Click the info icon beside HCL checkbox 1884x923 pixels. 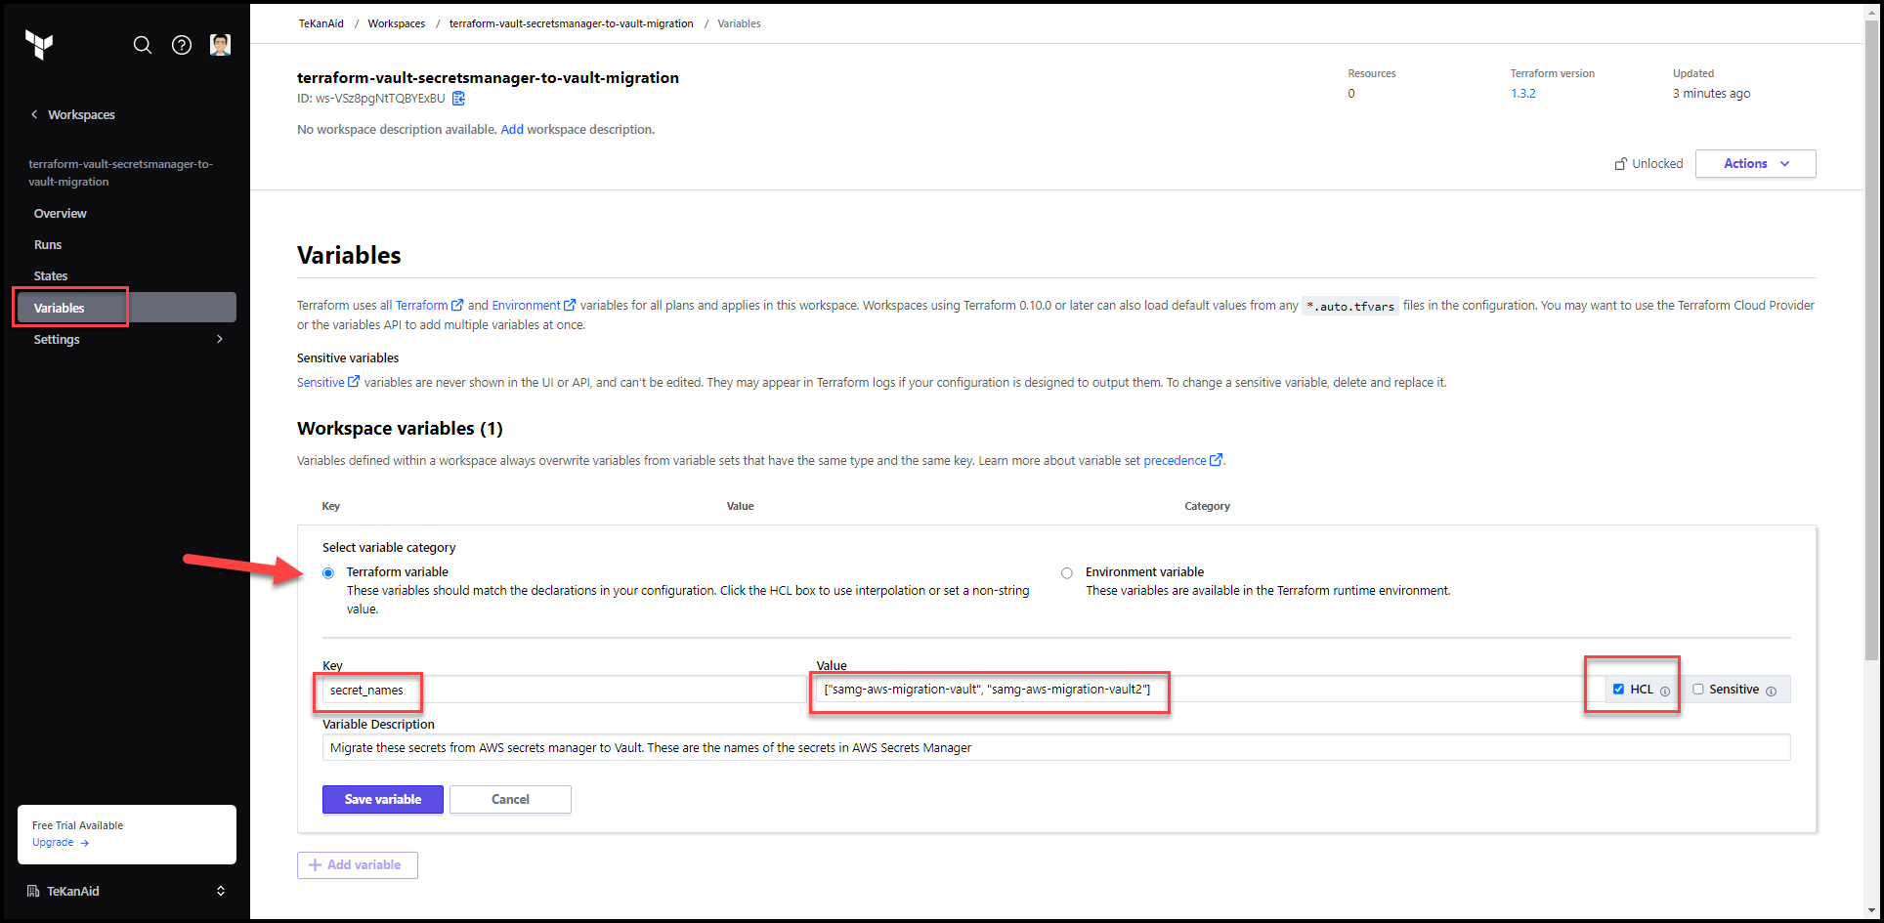coord(1664,691)
